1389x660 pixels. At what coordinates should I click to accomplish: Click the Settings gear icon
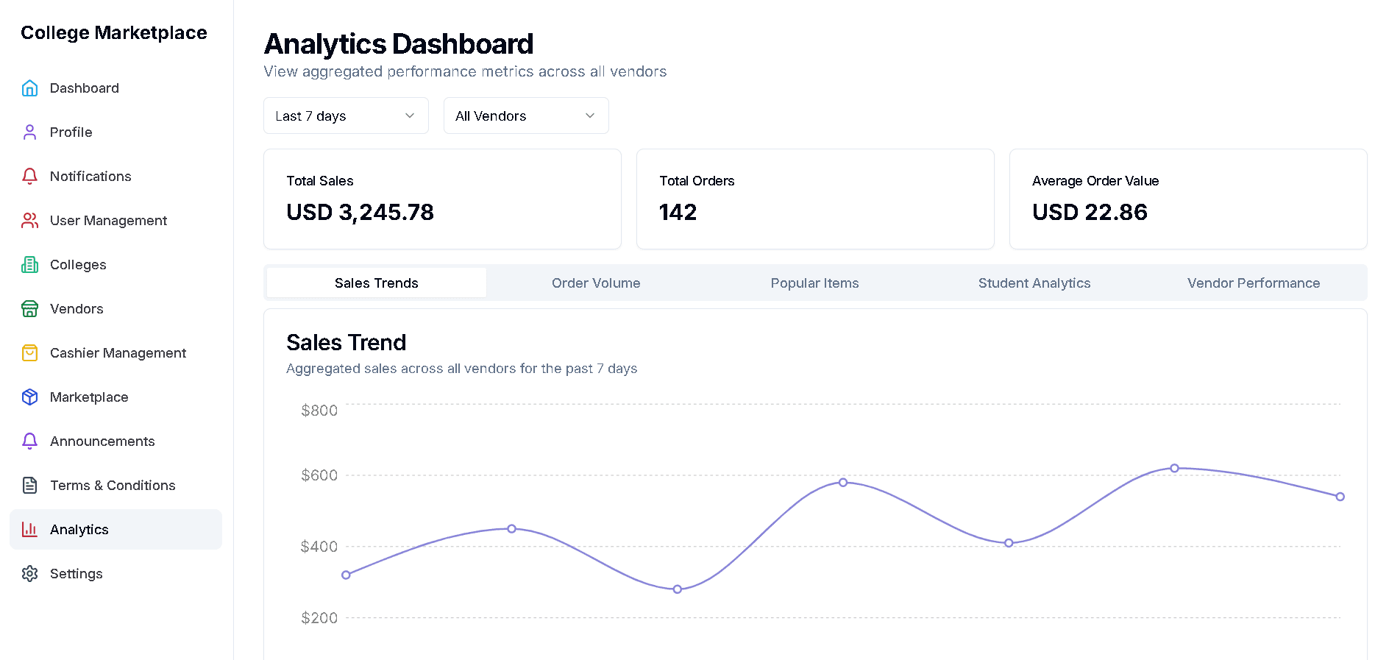pos(29,574)
